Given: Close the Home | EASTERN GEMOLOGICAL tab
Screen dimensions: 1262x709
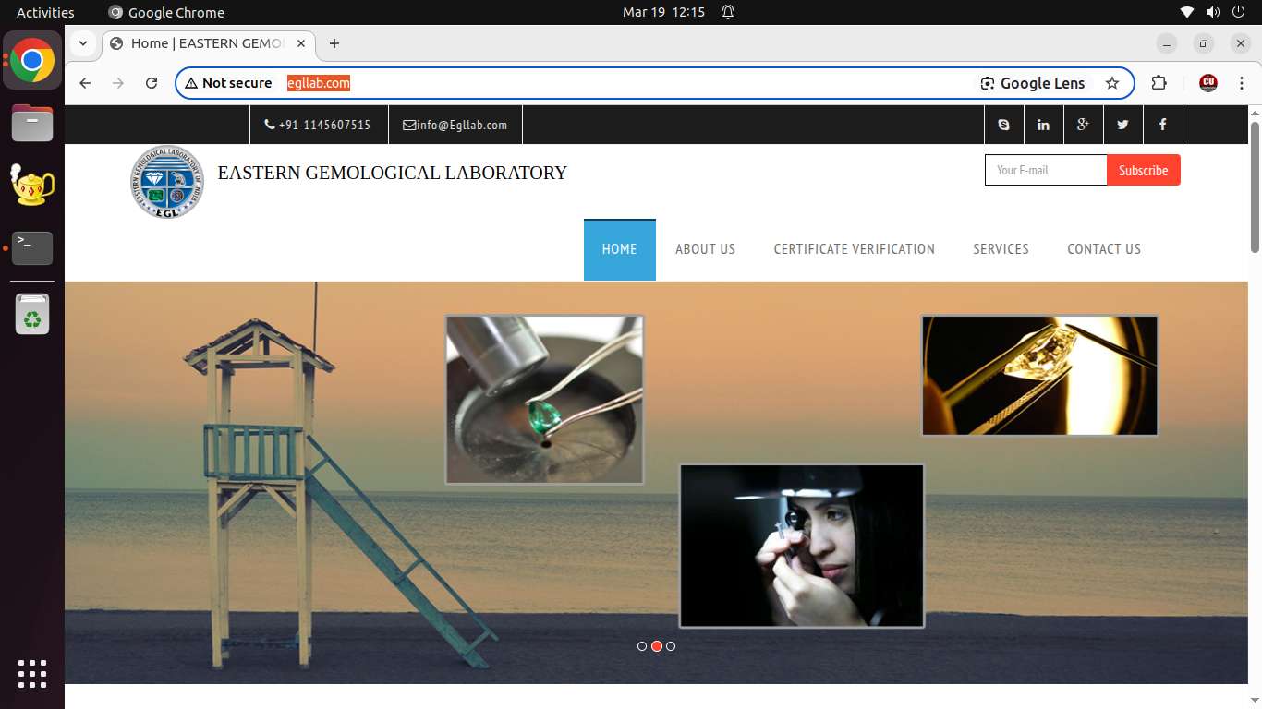Looking at the screenshot, I should (x=301, y=43).
